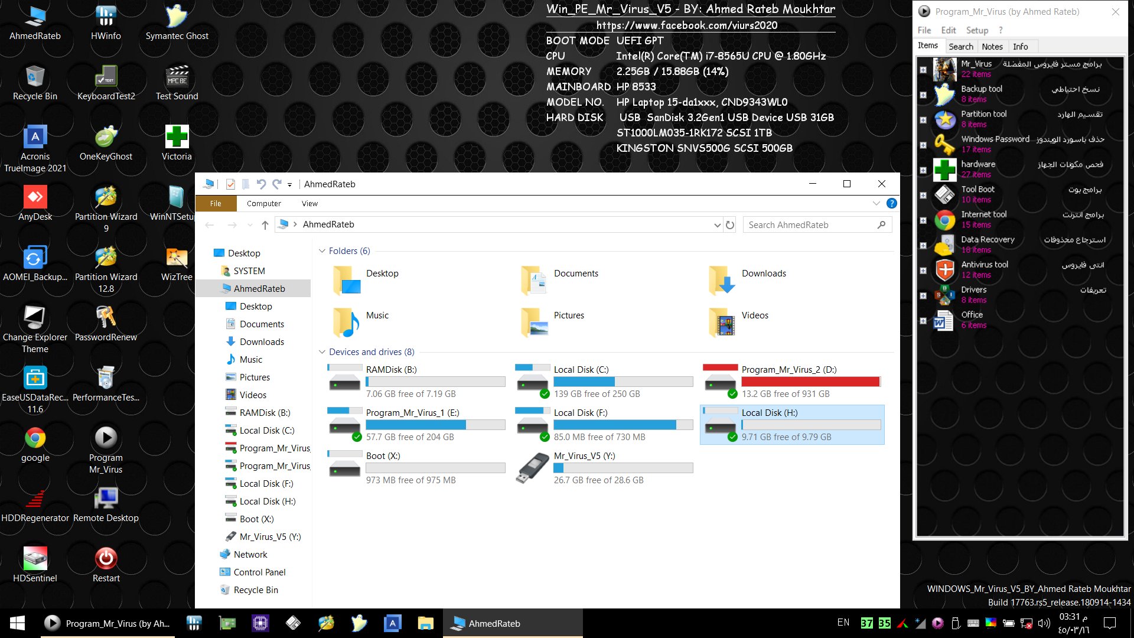This screenshot has height=638, width=1134.
Task: Click volume icon in system tray
Action: click(1044, 623)
